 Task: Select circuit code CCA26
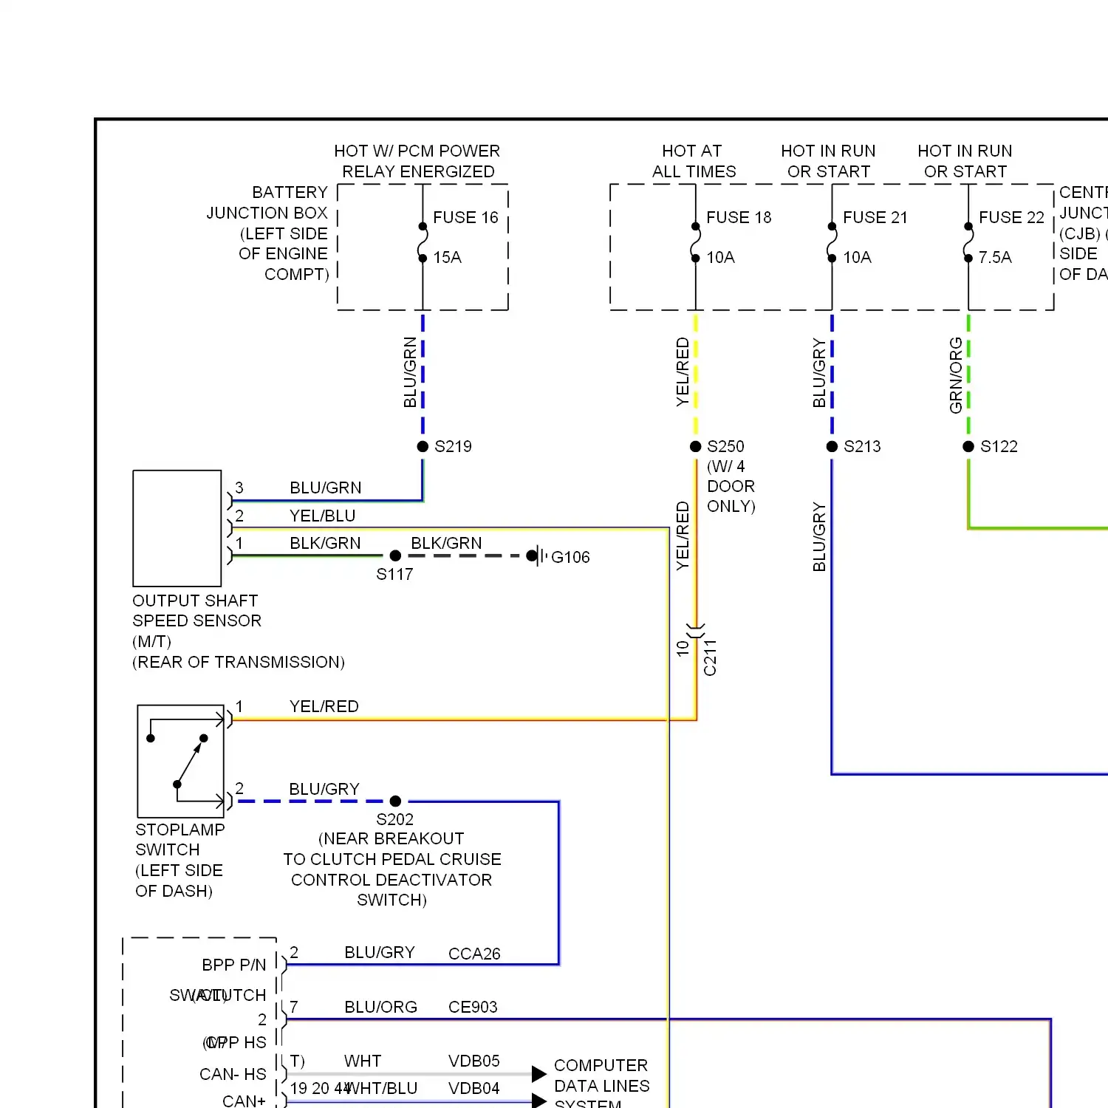[474, 954]
